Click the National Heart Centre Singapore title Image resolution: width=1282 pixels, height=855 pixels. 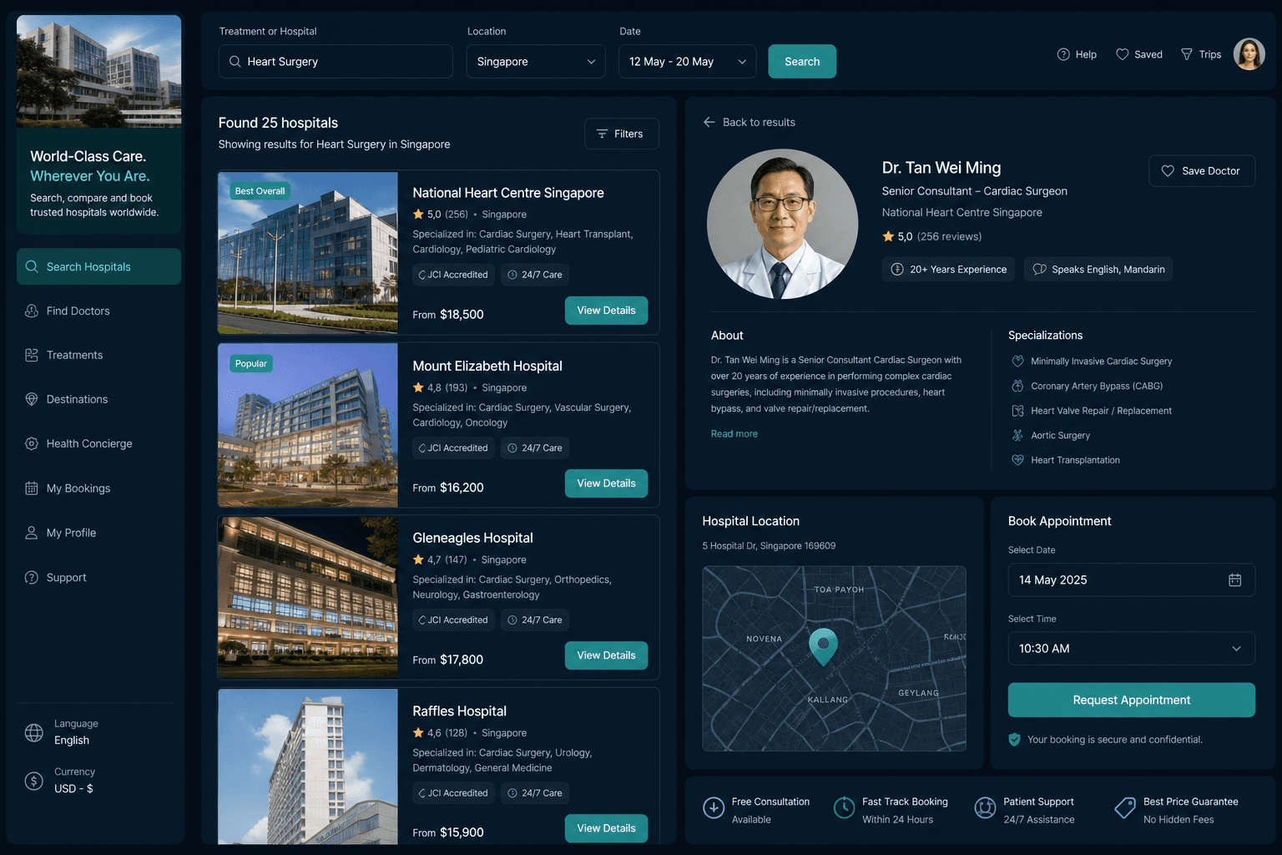tap(508, 193)
